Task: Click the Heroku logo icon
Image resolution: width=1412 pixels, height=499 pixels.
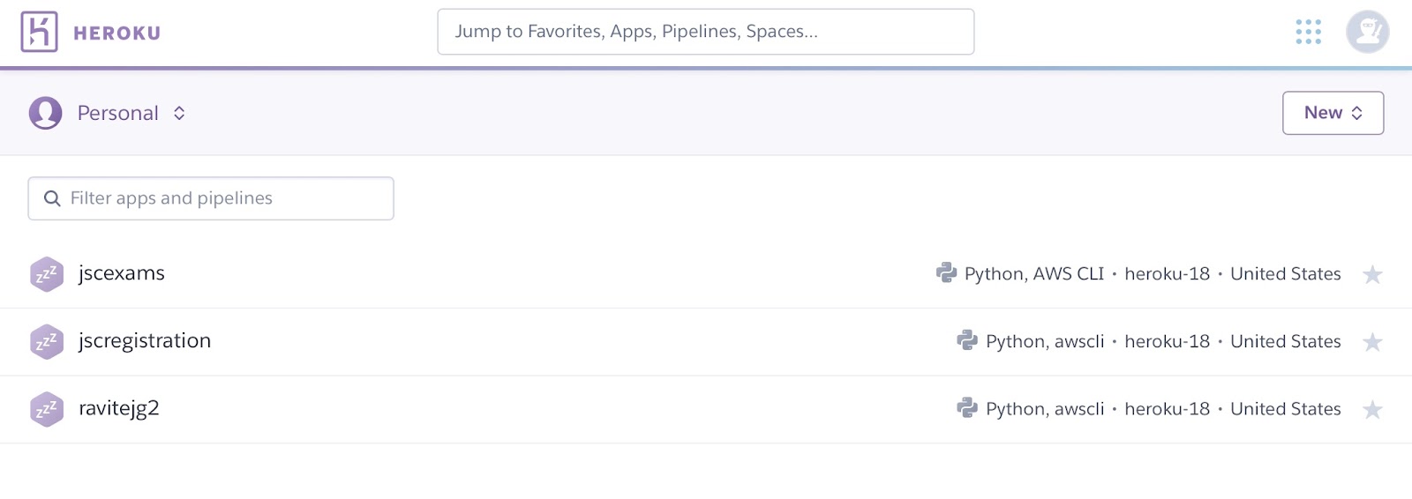Action: [39, 32]
